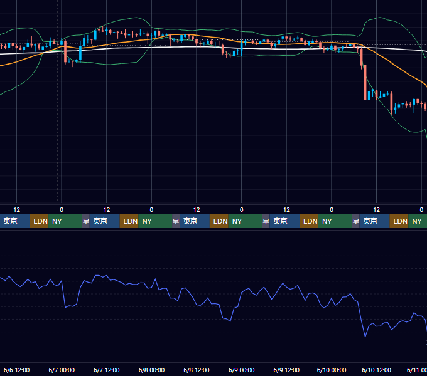
Task: Select the LDN session block on 6/8
Action: coord(219,221)
